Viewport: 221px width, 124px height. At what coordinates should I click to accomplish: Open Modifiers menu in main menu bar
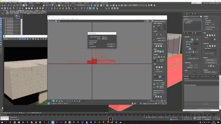point(31,3)
